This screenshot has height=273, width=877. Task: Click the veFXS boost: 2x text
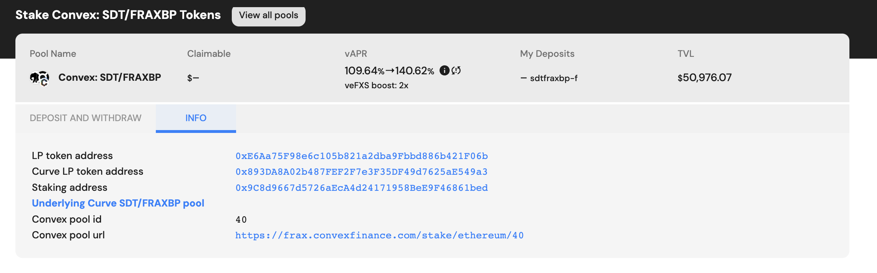[x=376, y=85]
